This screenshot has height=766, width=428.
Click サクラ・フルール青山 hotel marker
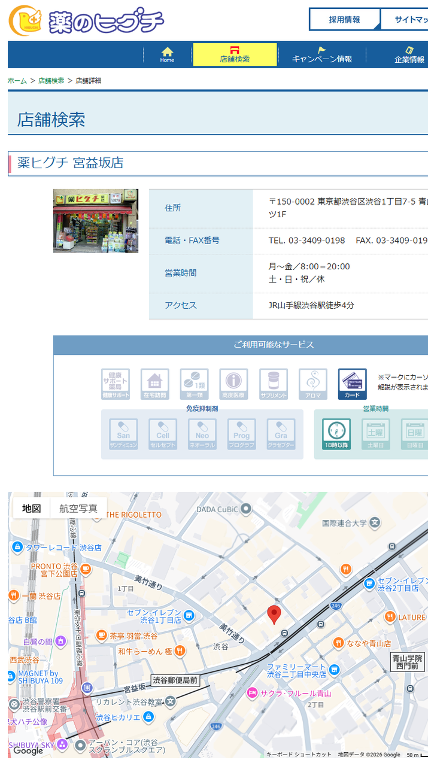click(x=253, y=693)
